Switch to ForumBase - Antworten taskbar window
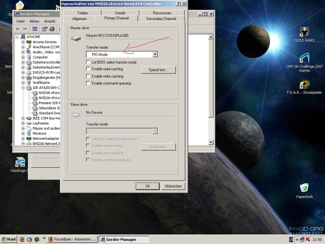Viewport: 325px width, 244px height. click(x=72, y=239)
